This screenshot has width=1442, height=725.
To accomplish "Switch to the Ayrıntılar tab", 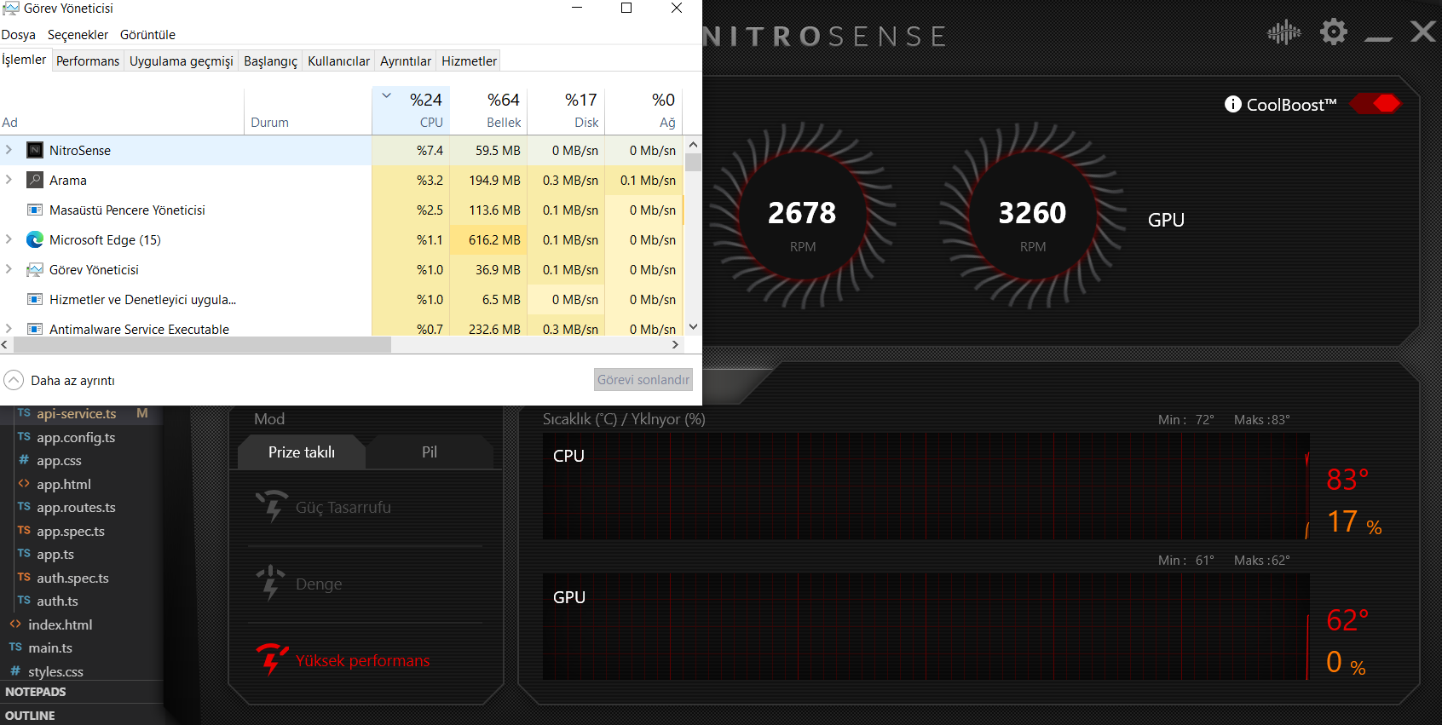I will tap(406, 61).
